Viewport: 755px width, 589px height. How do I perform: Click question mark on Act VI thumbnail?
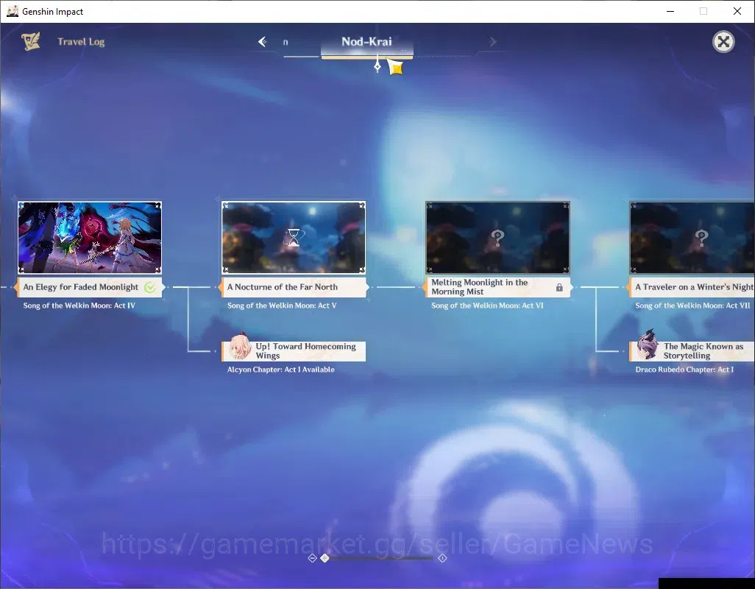(x=497, y=237)
